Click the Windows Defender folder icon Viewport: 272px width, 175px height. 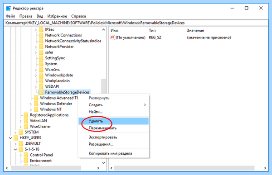(x=36, y=104)
